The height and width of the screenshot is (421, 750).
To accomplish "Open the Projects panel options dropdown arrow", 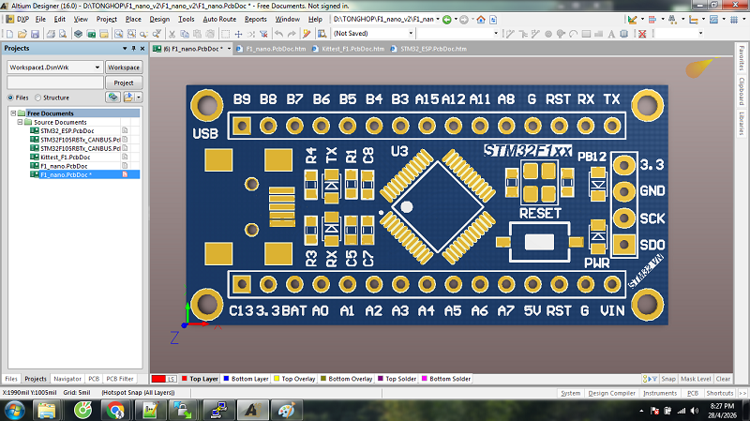I will (x=125, y=49).
